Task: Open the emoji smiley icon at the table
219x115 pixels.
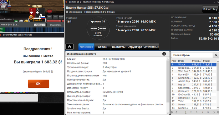Action: [x=26, y=21]
